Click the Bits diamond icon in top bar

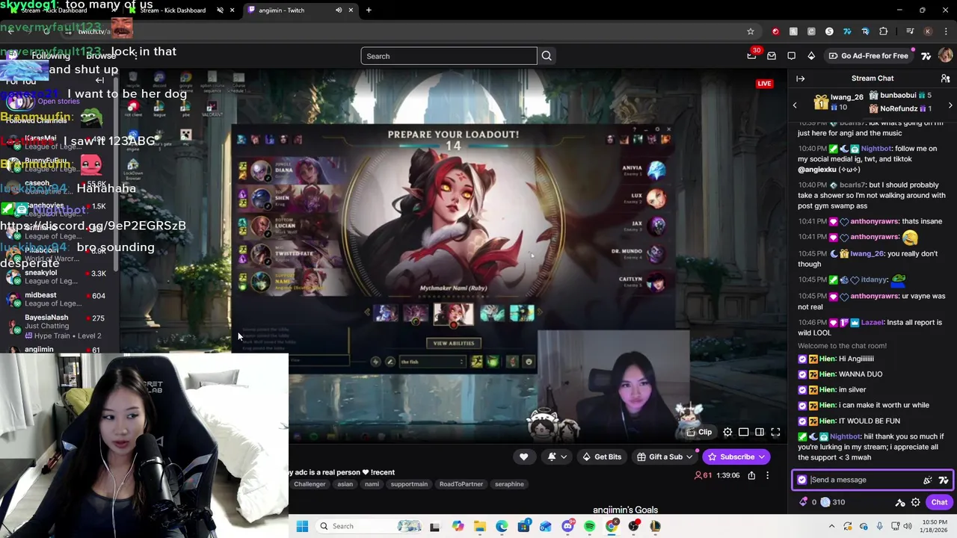(x=811, y=56)
